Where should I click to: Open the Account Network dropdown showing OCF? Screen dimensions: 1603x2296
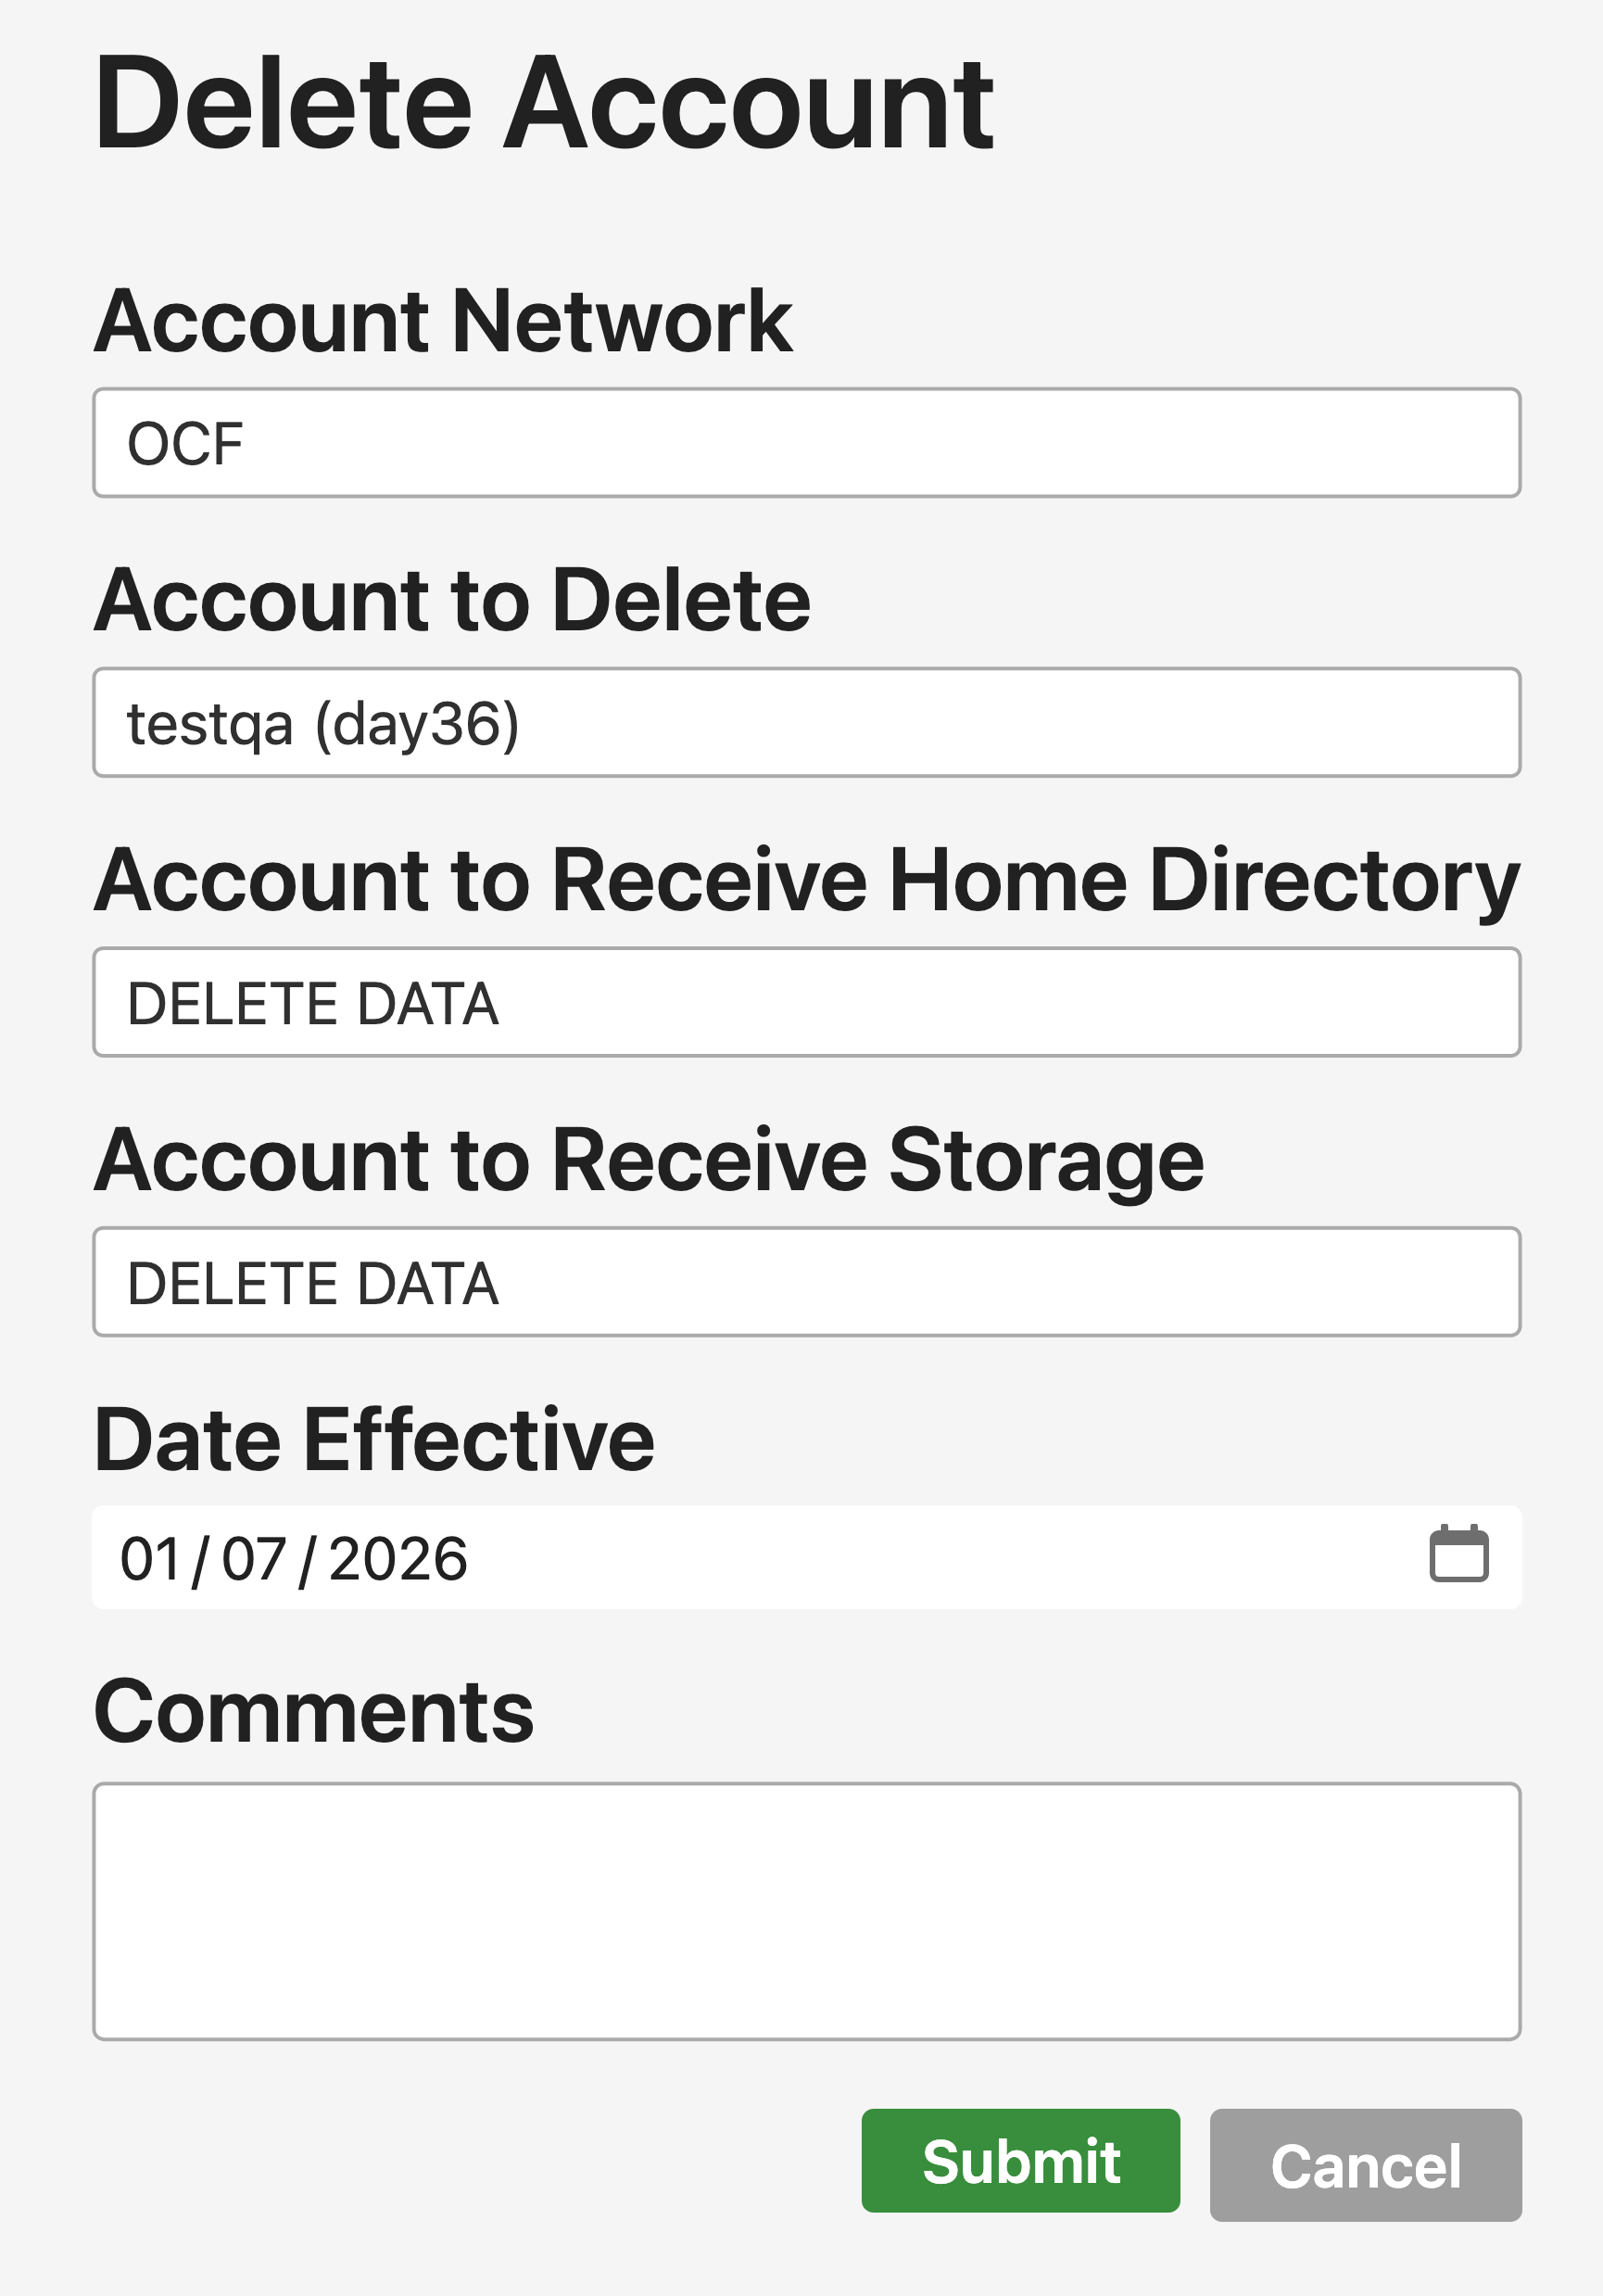[x=805, y=443]
